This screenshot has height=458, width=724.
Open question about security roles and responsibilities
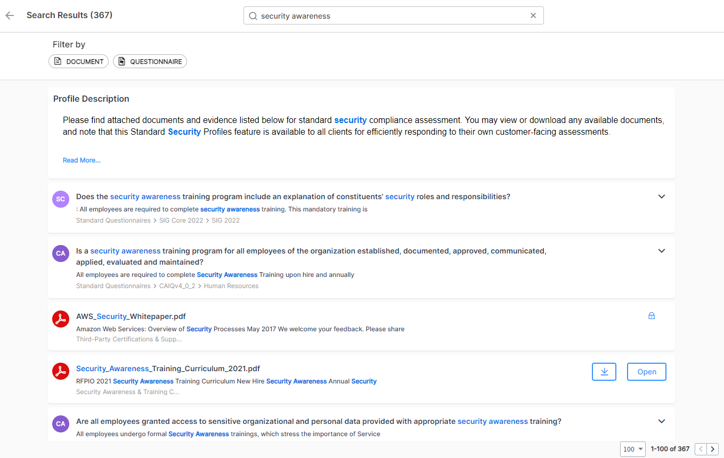pyautogui.click(x=293, y=197)
